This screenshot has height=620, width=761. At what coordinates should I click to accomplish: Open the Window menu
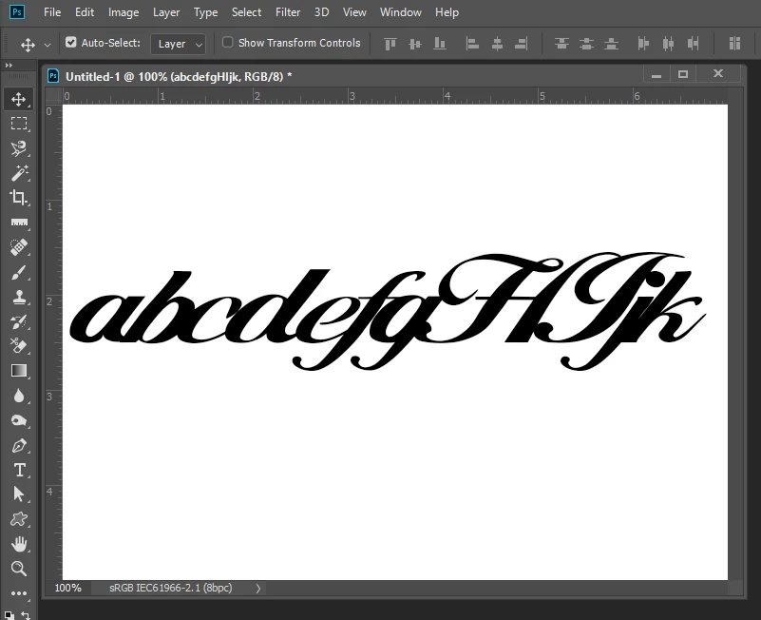point(400,12)
